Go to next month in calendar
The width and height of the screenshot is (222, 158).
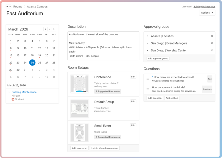point(54,29)
